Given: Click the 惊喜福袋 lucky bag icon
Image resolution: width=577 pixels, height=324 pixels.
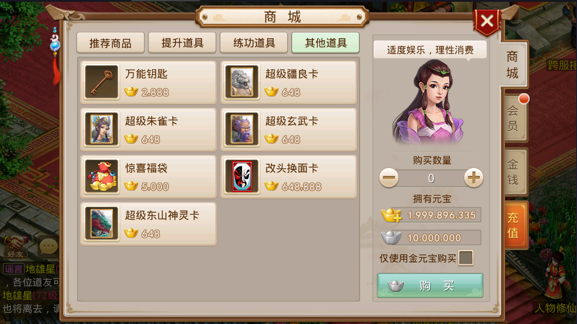Looking at the screenshot, I should [102, 177].
